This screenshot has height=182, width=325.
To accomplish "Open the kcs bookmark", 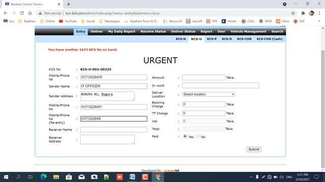I will point(9,21).
